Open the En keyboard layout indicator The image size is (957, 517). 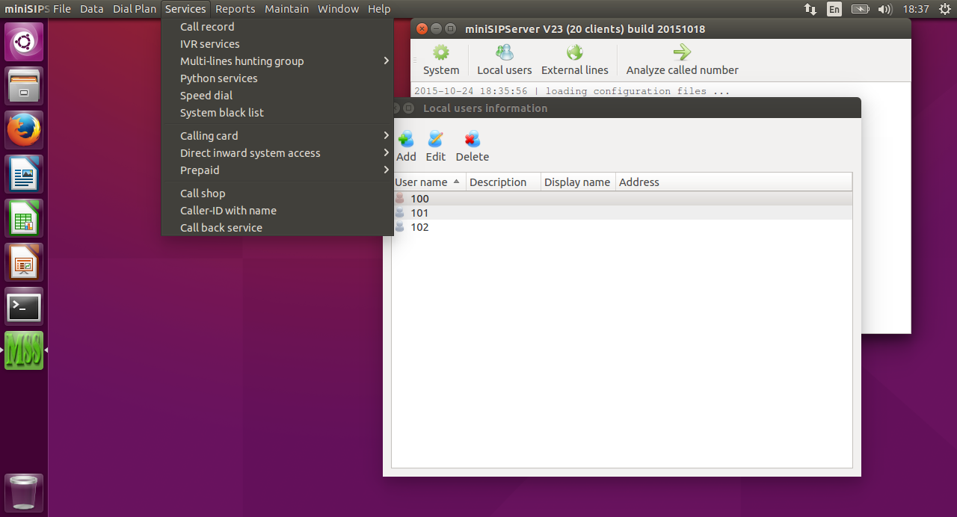[834, 9]
